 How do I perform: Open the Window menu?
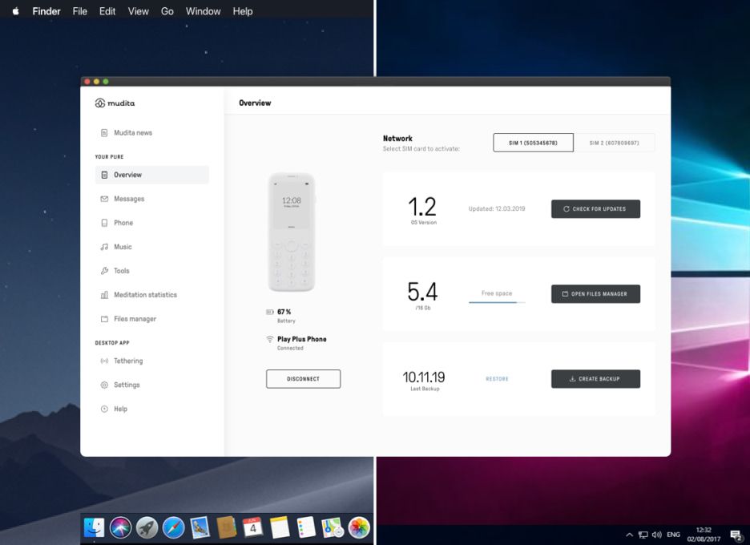pos(204,11)
